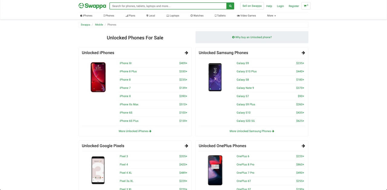The height and width of the screenshot is (190, 387).
Task: Open the Watches navigation item
Action: (197, 15)
